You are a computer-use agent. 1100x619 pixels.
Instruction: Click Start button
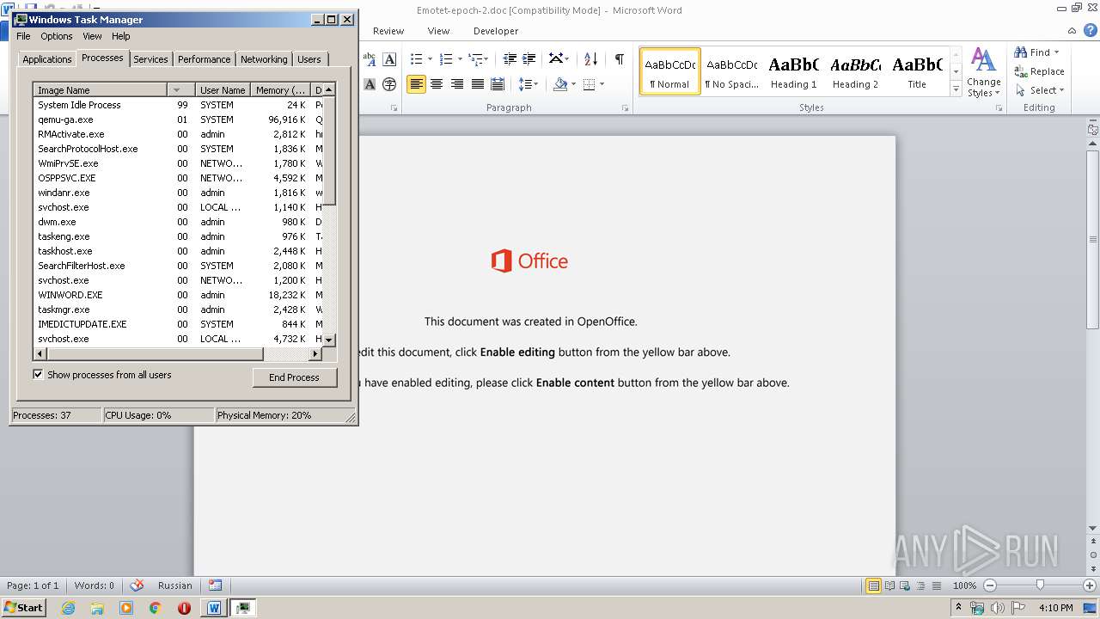(x=23, y=608)
